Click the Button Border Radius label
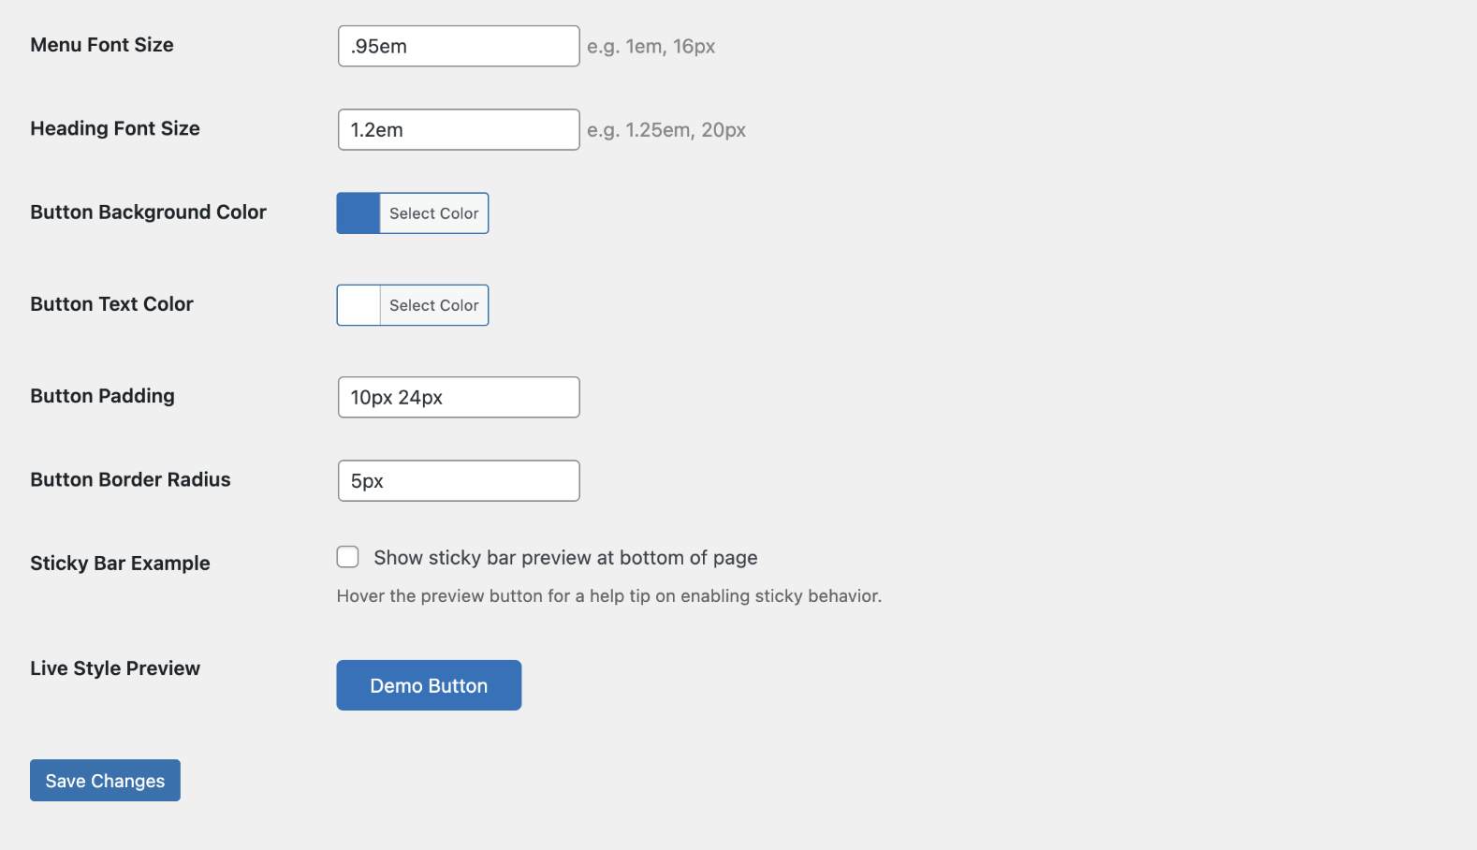1477x850 pixels. (x=130, y=479)
